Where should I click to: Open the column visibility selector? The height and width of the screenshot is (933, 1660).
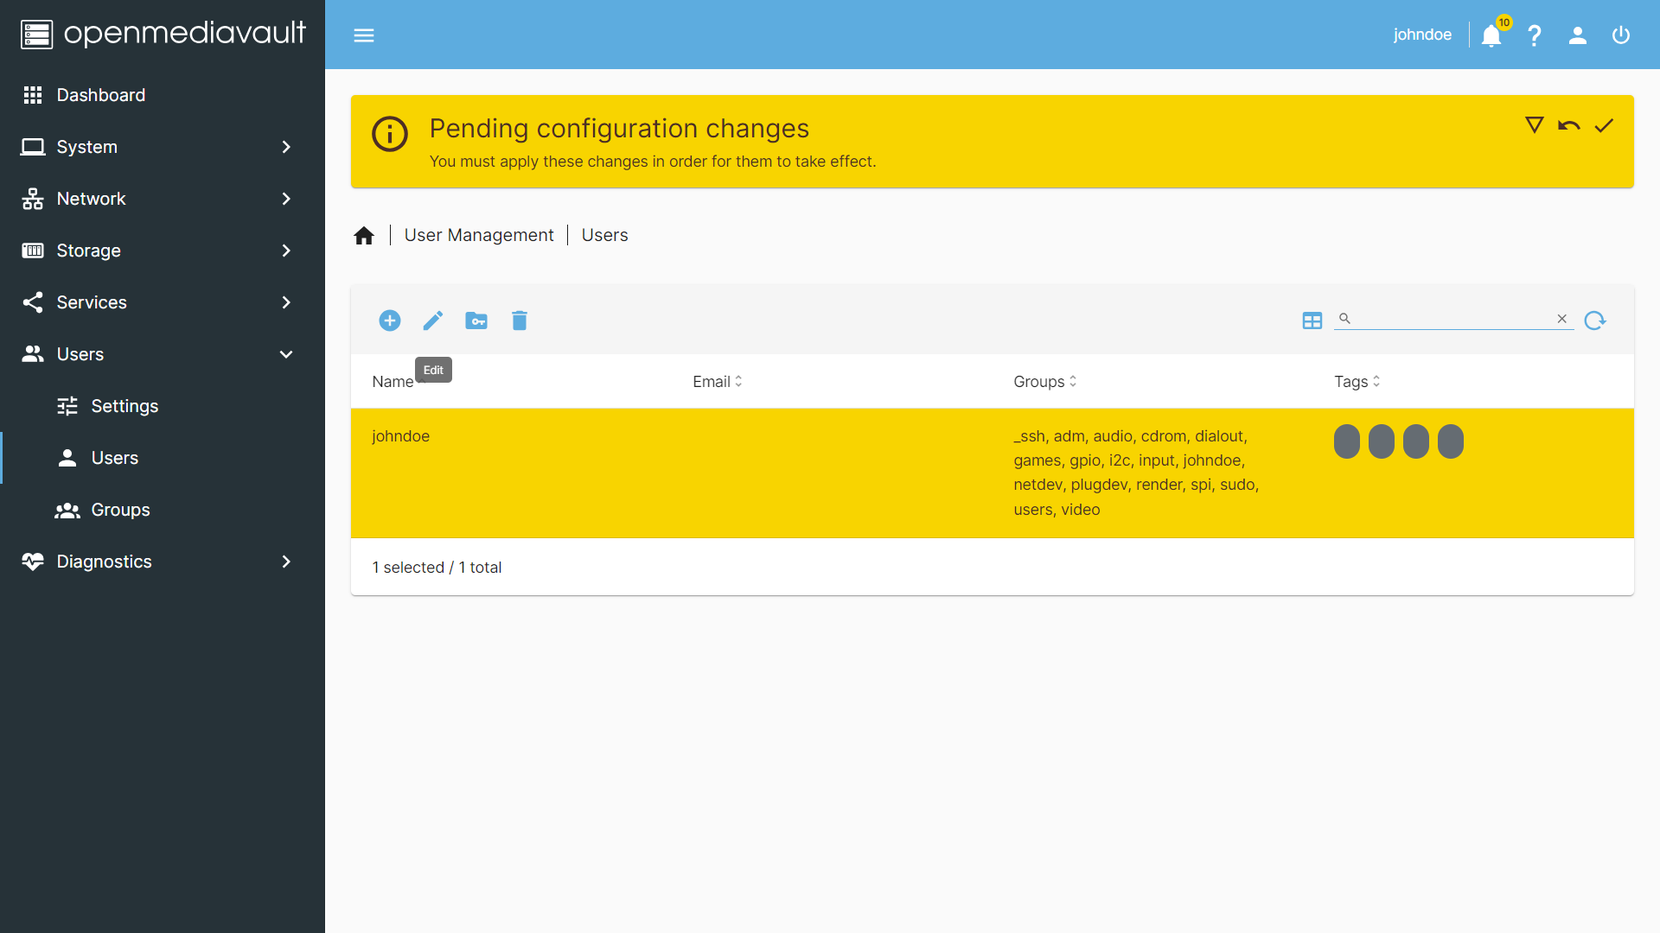click(x=1312, y=321)
